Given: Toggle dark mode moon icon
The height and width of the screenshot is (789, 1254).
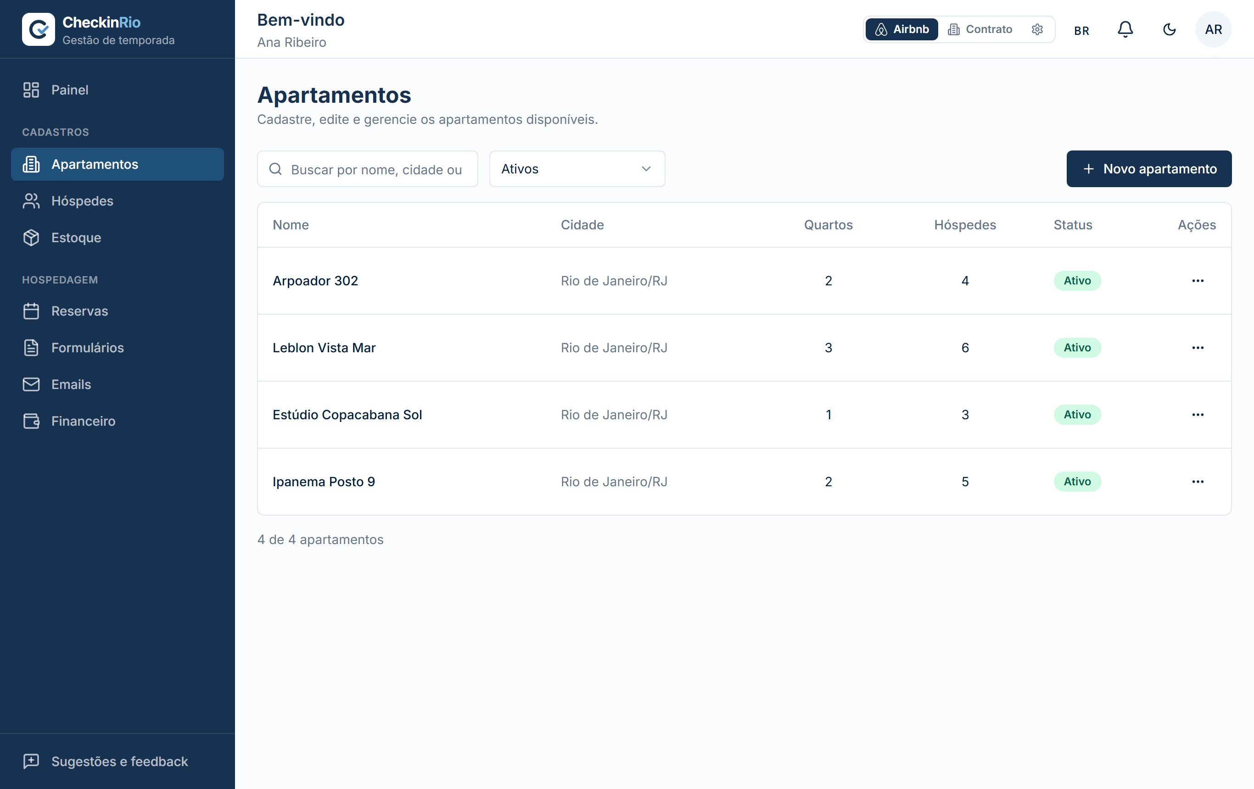Looking at the screenshot, I should click(1169, 29).
